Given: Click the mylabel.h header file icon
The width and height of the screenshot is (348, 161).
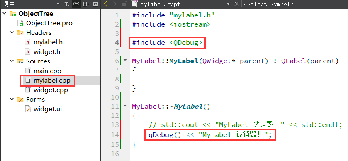Looking at the screenshot, I should click(x=27, y=42).
